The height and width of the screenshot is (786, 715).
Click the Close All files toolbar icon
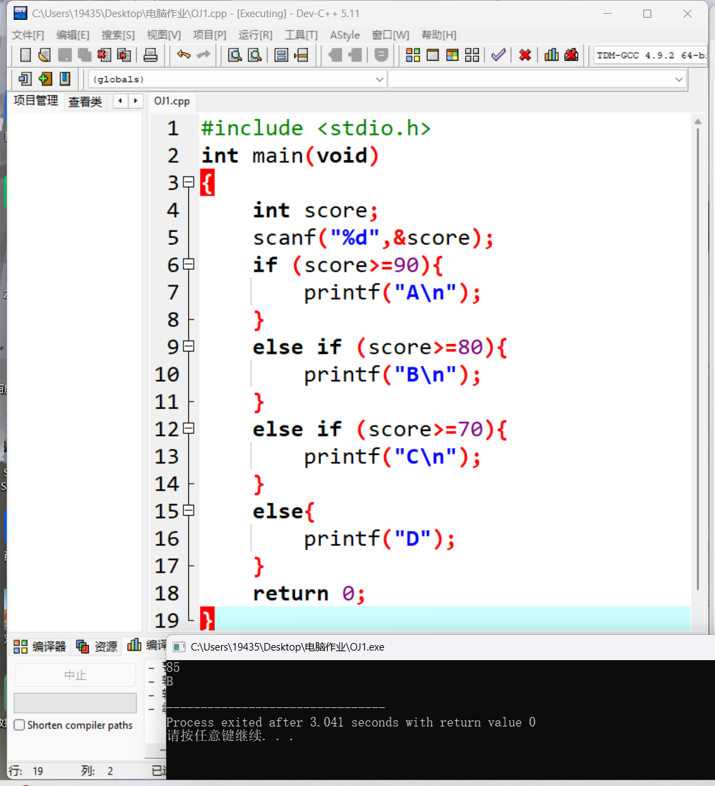[124, 55]
